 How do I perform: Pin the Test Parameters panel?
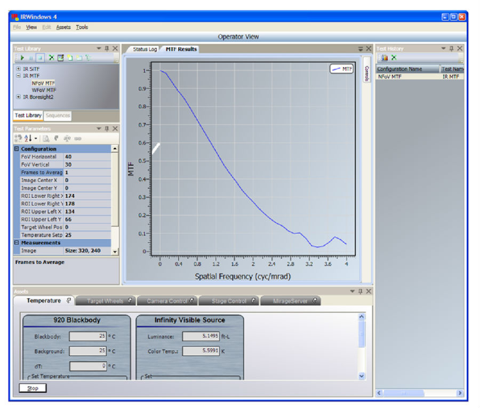coord(107,129)
